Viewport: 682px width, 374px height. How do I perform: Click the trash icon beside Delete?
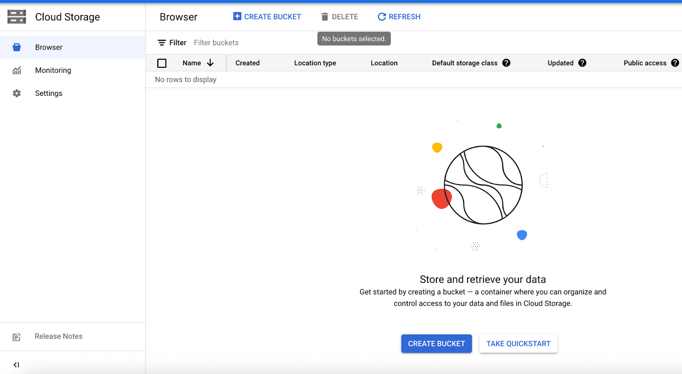coord(325,17)
